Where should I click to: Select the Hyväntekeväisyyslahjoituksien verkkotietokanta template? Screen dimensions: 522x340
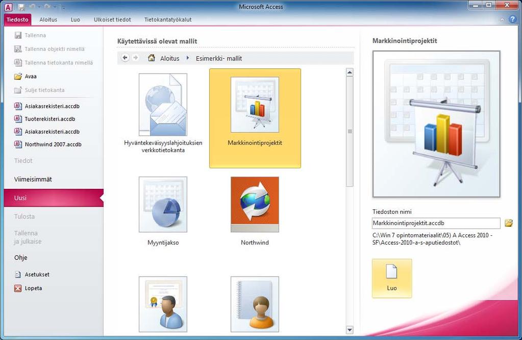tap(163, 113)
